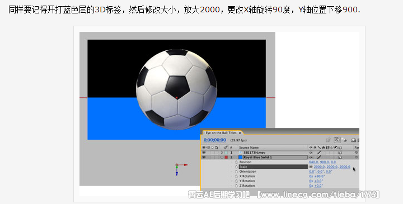Click the soccer ball in the composition preview

pyautogui.click(x=176, y=89)
